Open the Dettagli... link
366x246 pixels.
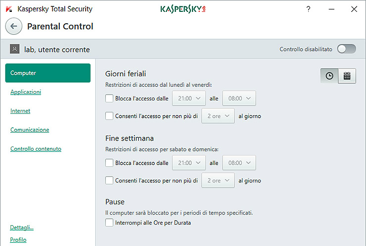22,228
